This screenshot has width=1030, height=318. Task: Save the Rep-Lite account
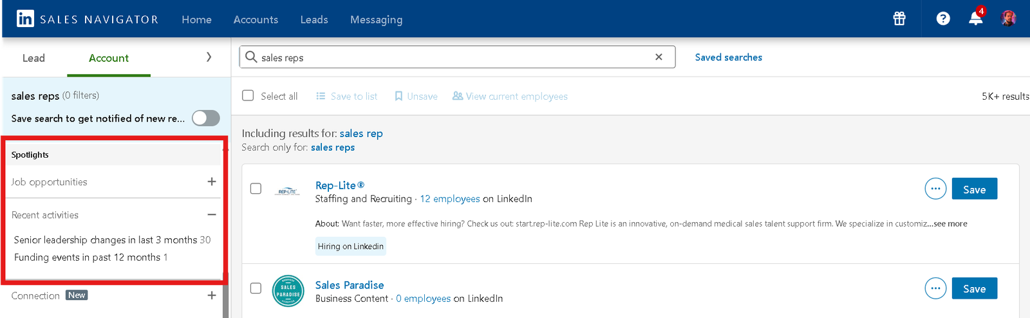click(x=974, y=189)
